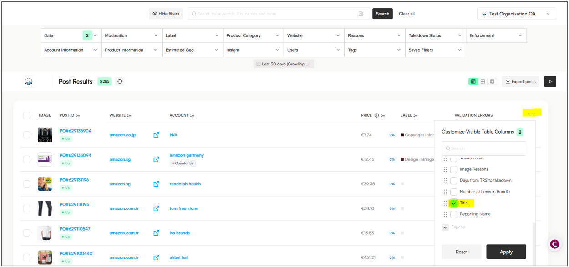Image resolution: width=569 pixels, height=267 pixels.
Task: Open the Date filter dropdown
Action: click(71, 35)
